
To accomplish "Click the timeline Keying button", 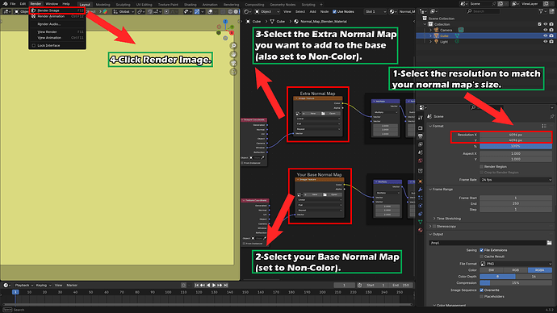I will tap(43, 286).
